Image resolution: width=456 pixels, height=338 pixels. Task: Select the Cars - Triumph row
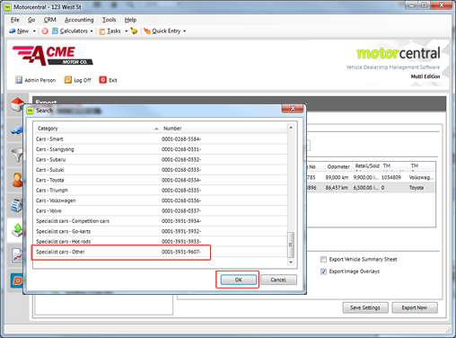161,191
